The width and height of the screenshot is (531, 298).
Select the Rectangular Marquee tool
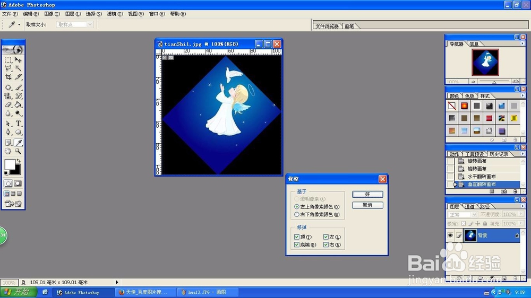pos(8,60)
